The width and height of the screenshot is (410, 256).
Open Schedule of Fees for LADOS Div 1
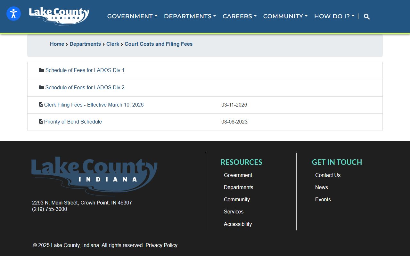[x=85, y=70]
